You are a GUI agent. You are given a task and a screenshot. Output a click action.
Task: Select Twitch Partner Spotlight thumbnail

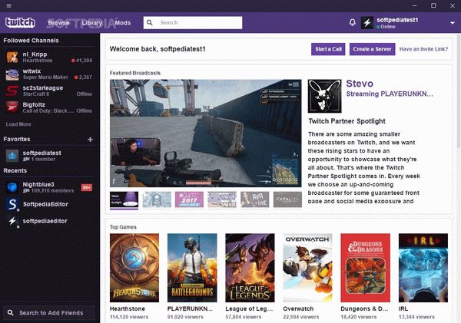coord(124,199)
